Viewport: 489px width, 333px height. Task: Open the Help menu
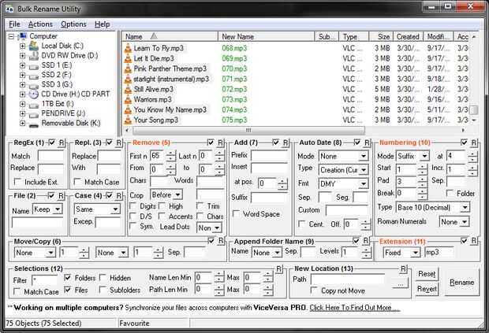click(x=103, y=24)
